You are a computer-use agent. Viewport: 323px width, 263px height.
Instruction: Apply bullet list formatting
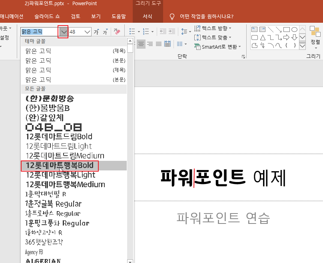pyautogui.click(x=132, y=32)
